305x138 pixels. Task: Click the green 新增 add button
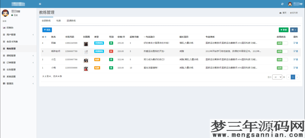click(x=284, y=30)
